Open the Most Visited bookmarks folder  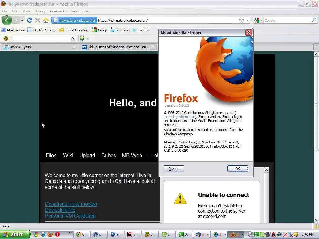[x=13, y=30]
